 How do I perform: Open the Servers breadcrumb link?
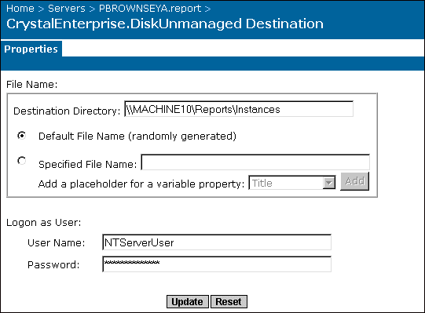pos(67,9)
